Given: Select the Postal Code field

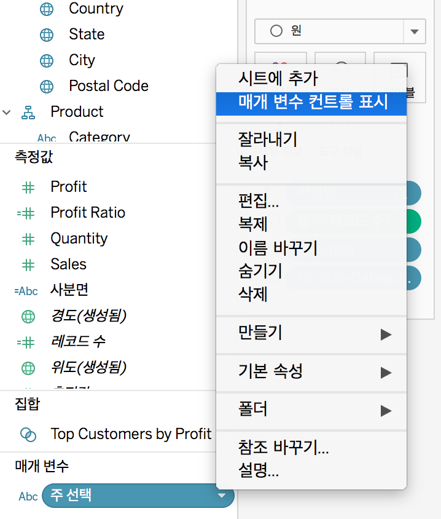Looking at the screenshot, I should pos(109,86).
